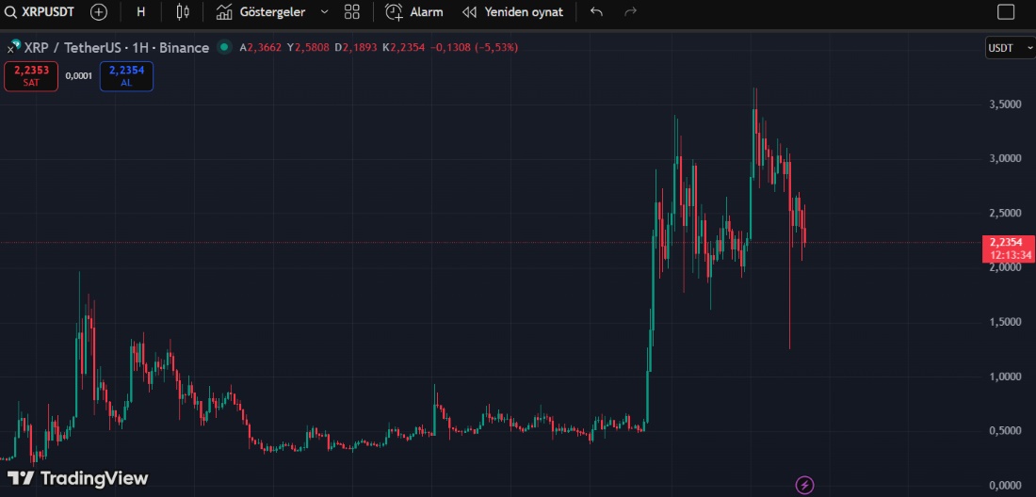Click the AL buy button 2,2354
The height and width of the screenshot is (497, 1036).
coord(126,76)
